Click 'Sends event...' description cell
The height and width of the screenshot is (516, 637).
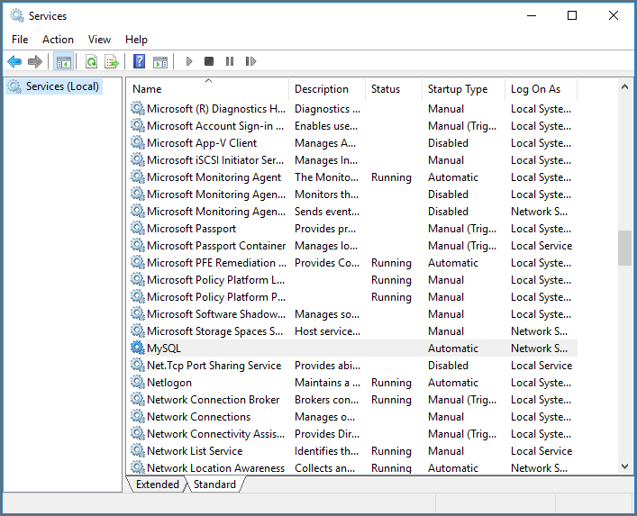click(327, 211)
